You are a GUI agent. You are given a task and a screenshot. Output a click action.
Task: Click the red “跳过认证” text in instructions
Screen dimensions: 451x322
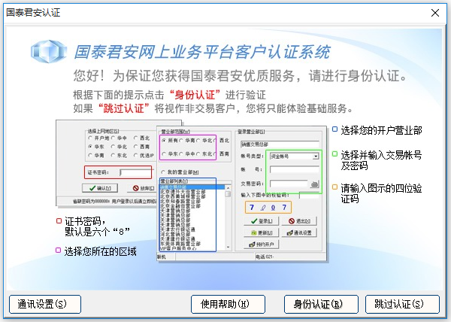(x=124, y=108)
